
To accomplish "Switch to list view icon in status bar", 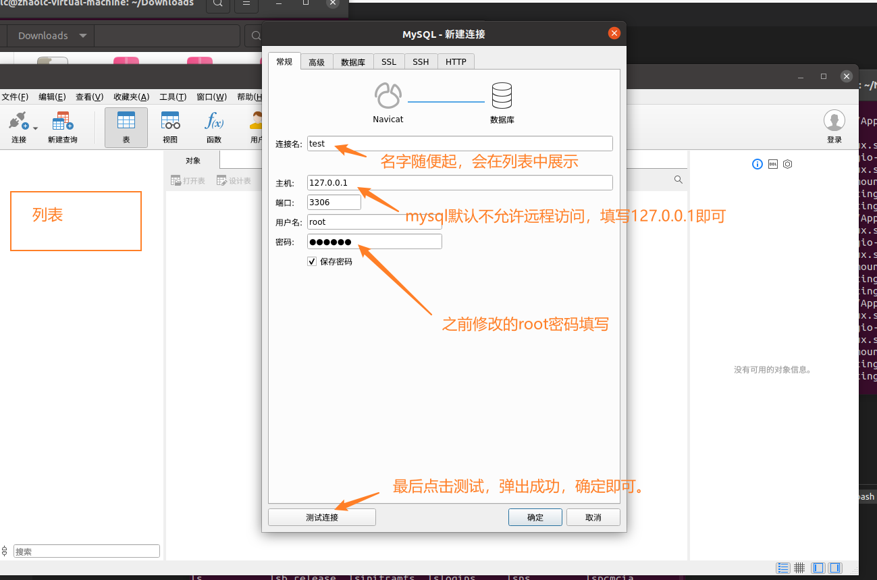I will (782, 568).
